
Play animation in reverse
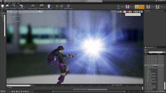(17, 91)
